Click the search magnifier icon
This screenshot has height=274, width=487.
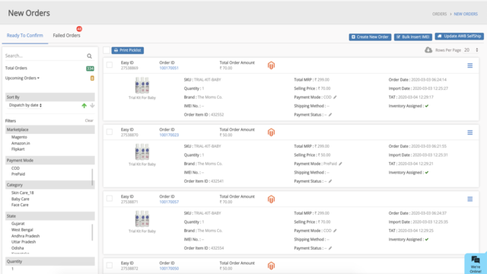pos(90,56)
